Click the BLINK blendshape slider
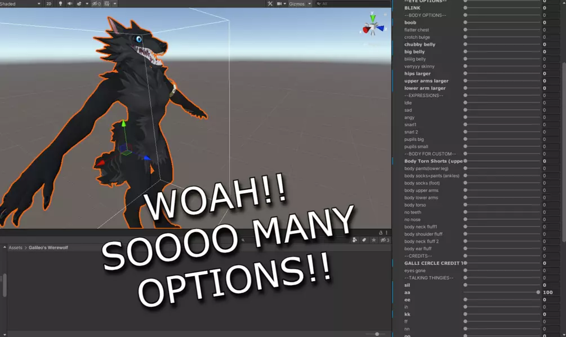Image resolution: width=566 pixels, height=337 pixels. [501, 8]
